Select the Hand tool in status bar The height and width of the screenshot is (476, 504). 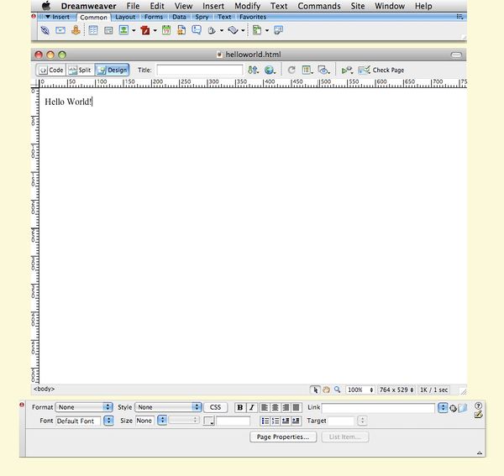coord(327,390)
